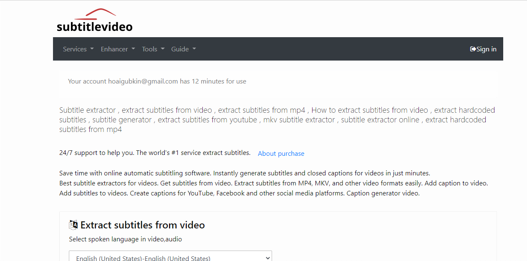Click the translate icon beside Extract subtitles heading
Image resolution: width=527 pixels, height=261 pixels.
[73, 225]
